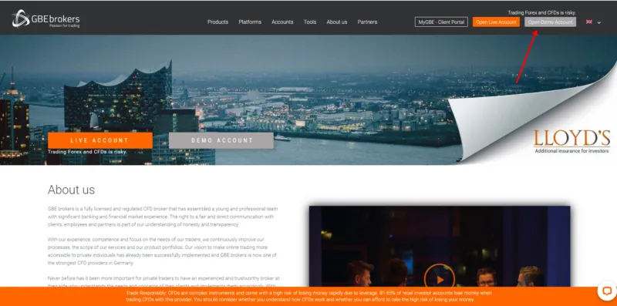Screen dimensions: 617x306
Task: Click Open Demo Account header button
Action: tap(550, 22)
